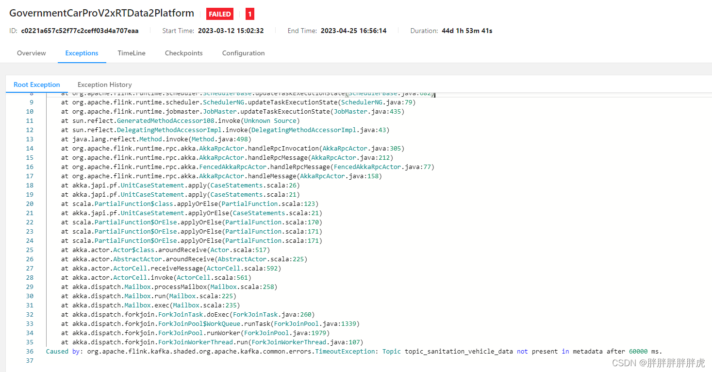Click the AkkaRpcActor.handleRpcMessage line 15 frame

[227, 158]
